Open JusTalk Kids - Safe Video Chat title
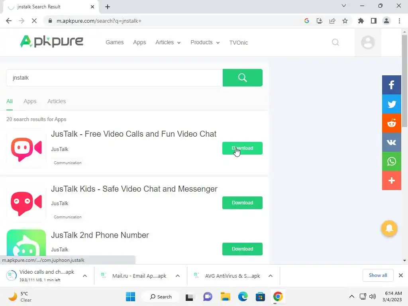408x306 pixels. [x=134, y=189]
